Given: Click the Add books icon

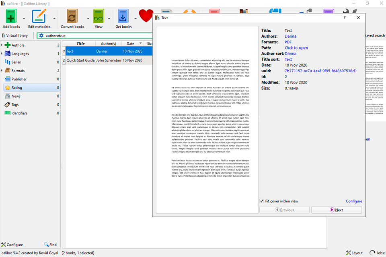Looking at the screenshot, I should pyautogui.click(x=12, y=17).
